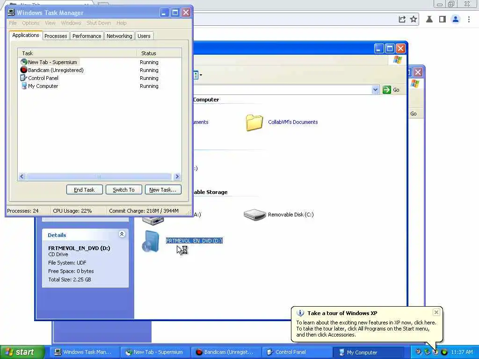Switch to New Tab - Supermium taskbar button

pyautogui.click(x=154, y=352)
